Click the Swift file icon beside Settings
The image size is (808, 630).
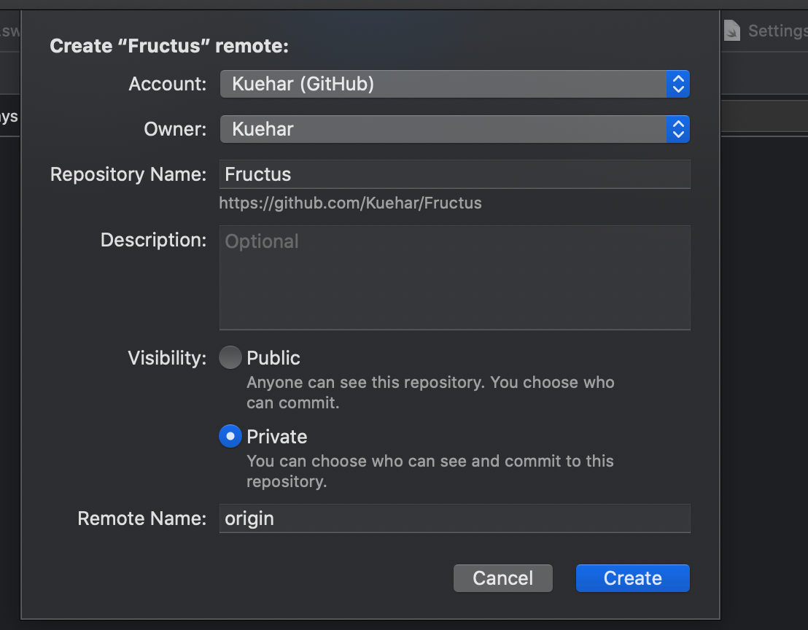[731, 31]
